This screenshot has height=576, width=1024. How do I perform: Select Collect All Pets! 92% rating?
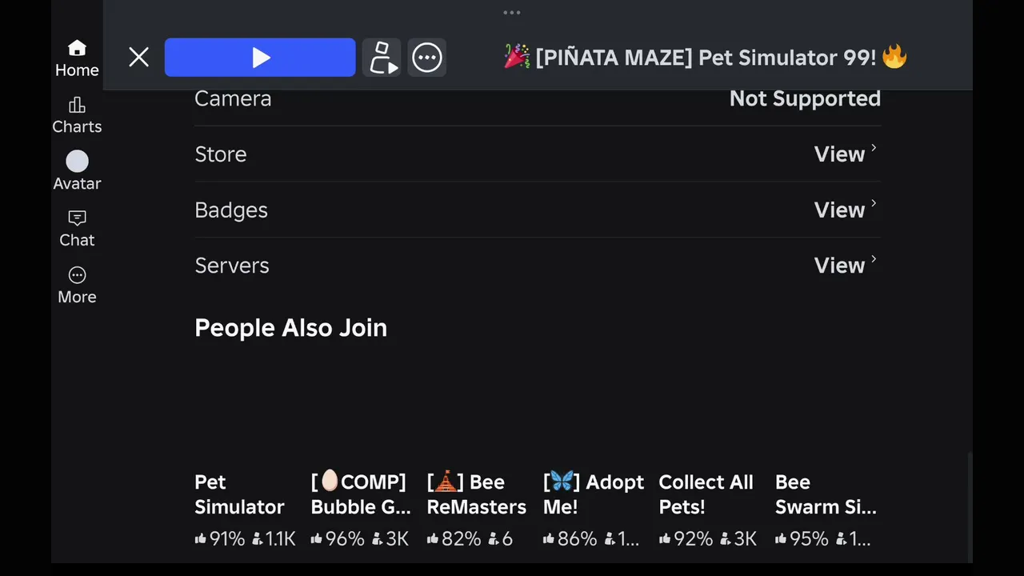686,539
